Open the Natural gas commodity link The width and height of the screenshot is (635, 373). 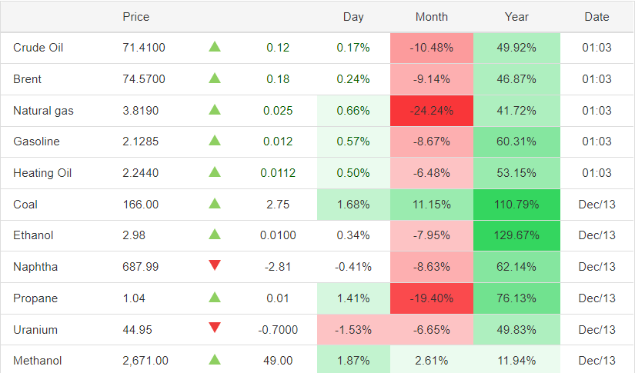click(43, 111)
